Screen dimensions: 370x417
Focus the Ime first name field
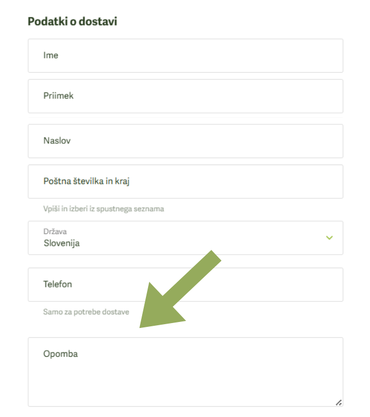[x=186, y=55]
